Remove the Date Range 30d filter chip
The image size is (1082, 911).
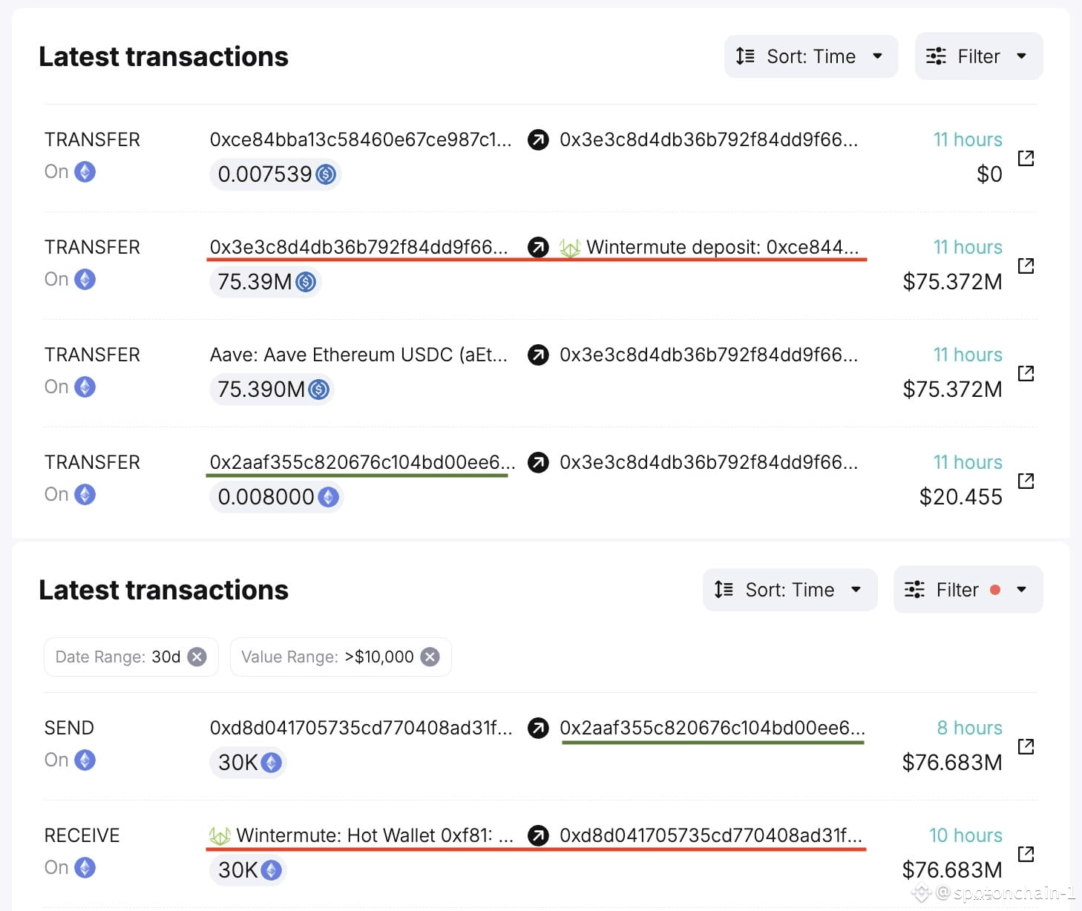(197, 657)
